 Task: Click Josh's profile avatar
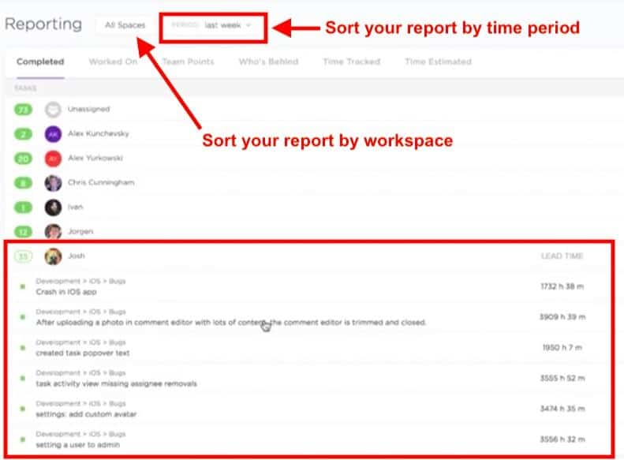tap(53, 256)
